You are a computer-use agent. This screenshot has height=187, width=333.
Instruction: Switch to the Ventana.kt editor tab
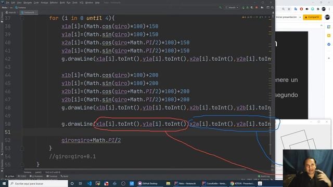click(x=29, y=12)
